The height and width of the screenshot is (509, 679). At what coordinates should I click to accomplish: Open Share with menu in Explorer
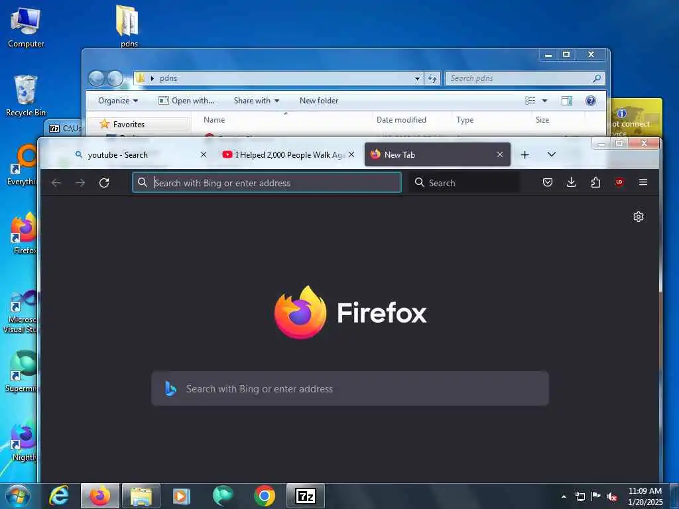(257, 101)
